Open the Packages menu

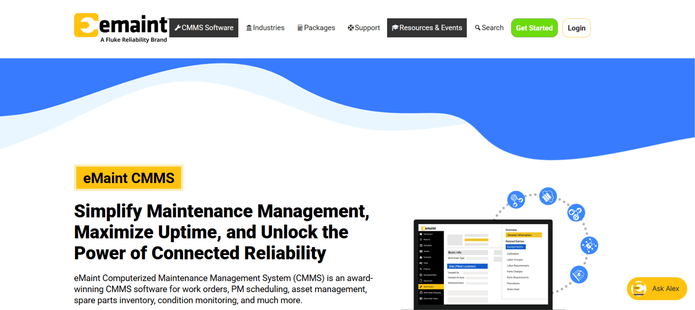316,28
